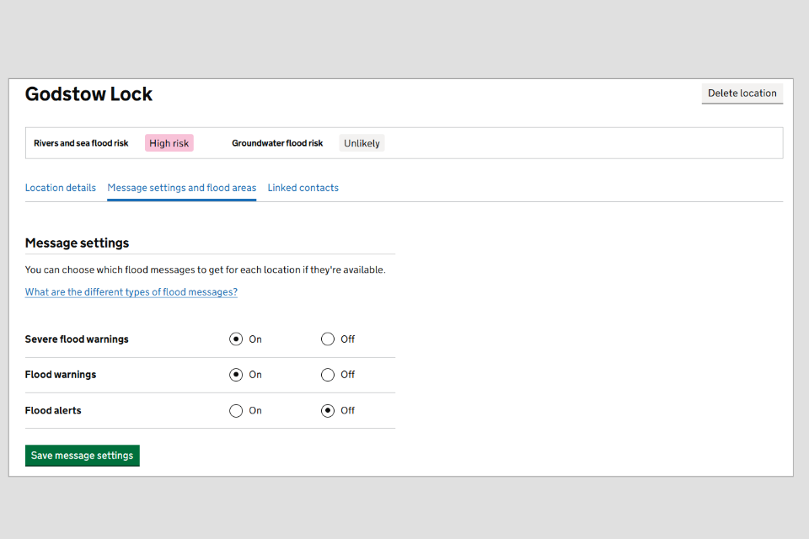Screen dimensions: 809x539
Task: Click the Rivers and sea flood risk label
Action: coord(81,143)
